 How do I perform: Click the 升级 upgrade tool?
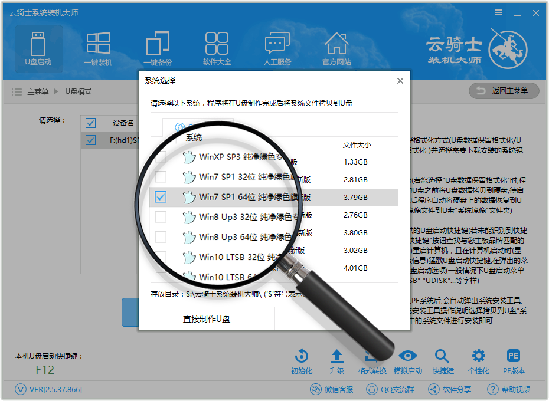(337, 362)
